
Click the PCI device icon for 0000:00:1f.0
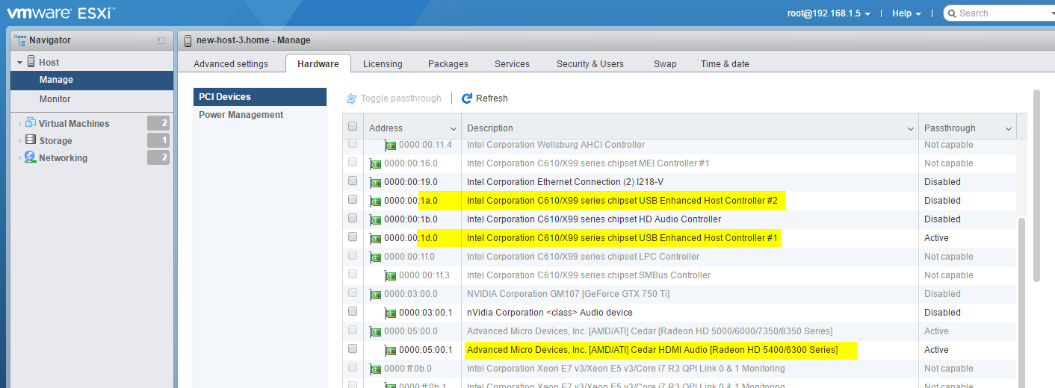(x=376, y=257)
